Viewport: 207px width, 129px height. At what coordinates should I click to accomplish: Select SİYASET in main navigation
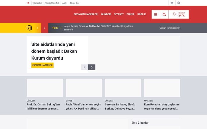[119, 14]
